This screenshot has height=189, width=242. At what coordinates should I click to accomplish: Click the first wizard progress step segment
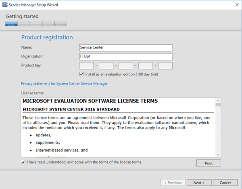click(x=11, y=24)
